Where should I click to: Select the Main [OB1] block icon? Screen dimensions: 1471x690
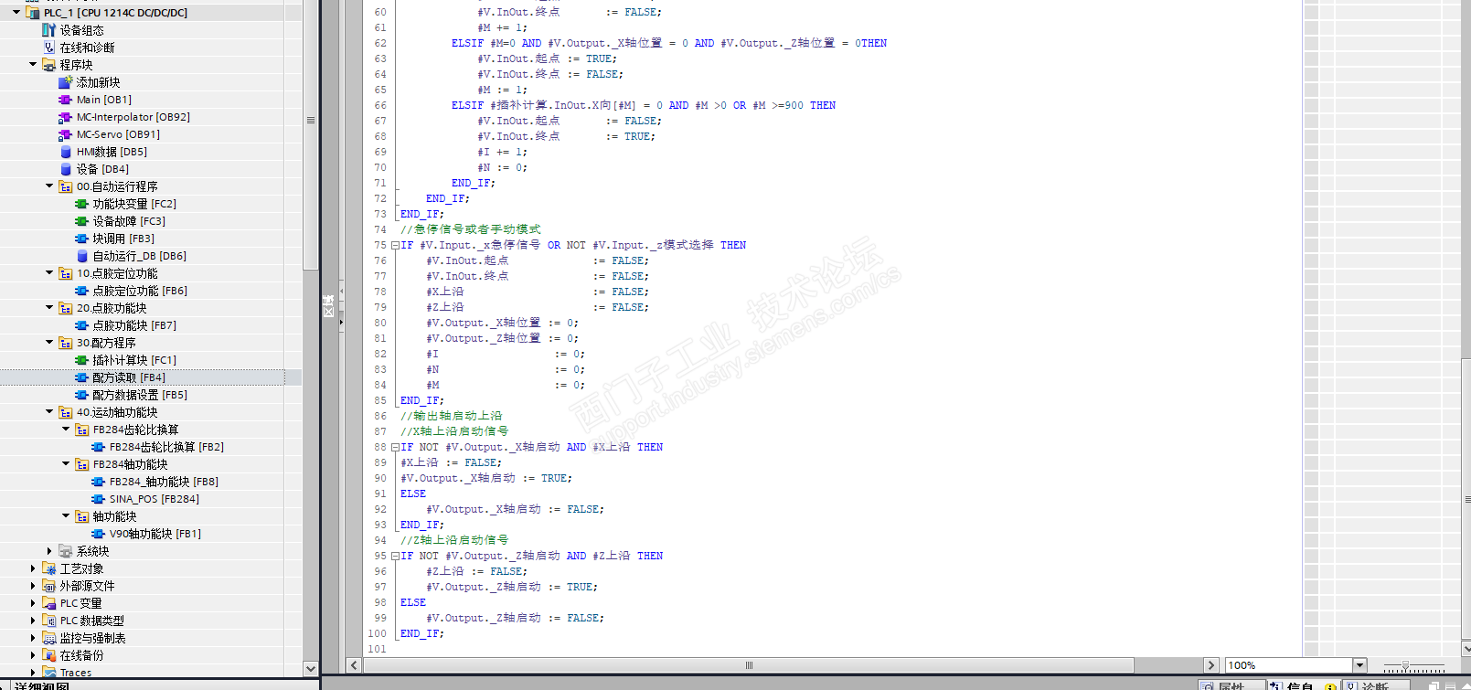tap(66, 100)
